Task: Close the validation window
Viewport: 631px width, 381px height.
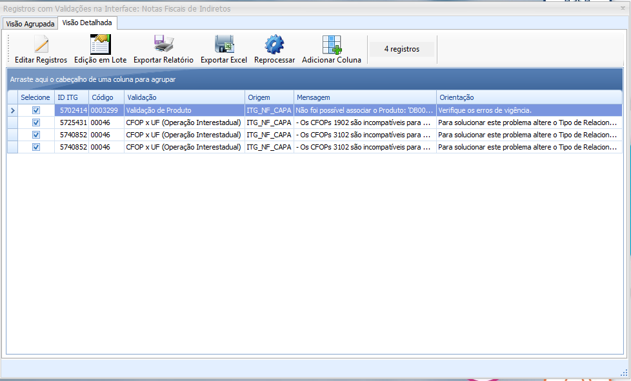Action: (x=623, y=8)
